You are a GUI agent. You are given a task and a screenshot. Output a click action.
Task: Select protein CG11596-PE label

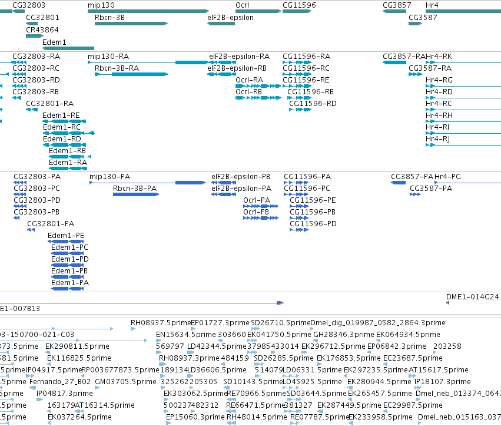(x=313, y=200)
